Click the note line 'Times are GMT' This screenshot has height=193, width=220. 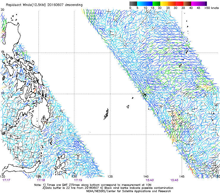coord(57,185)
